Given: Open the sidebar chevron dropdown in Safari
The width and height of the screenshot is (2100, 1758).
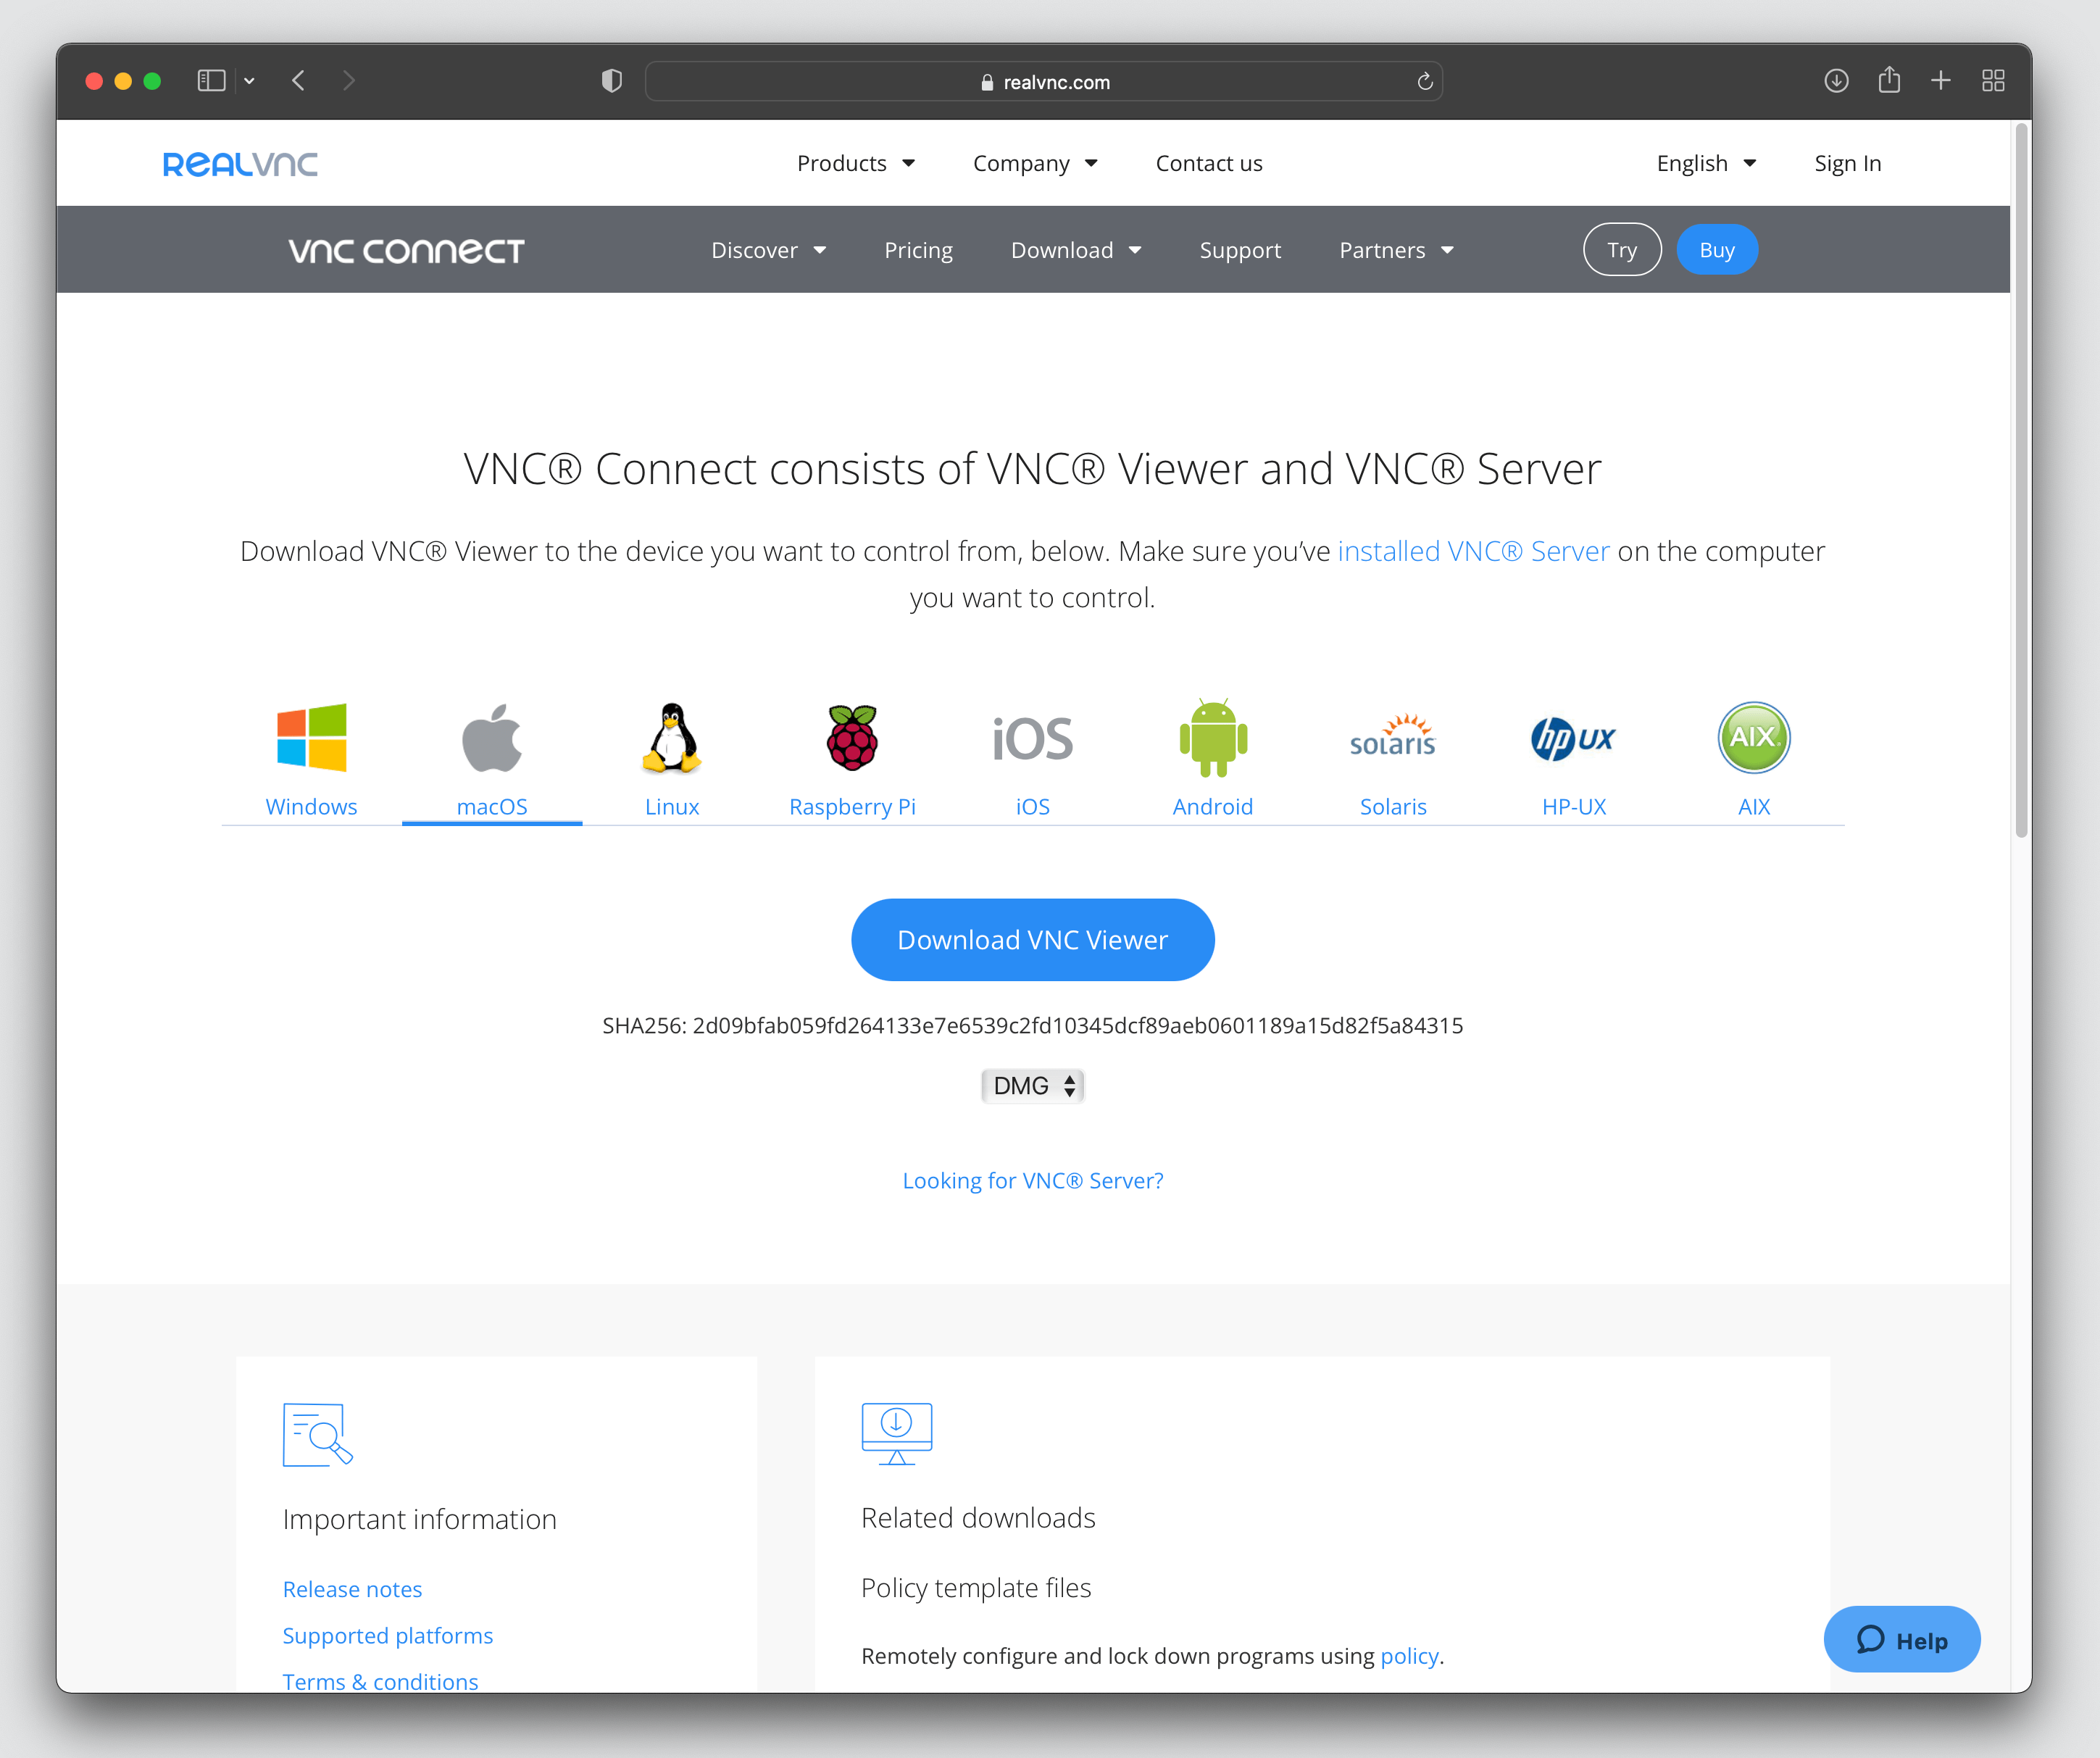Looking at the screenshot, I should tap(249, 81).
